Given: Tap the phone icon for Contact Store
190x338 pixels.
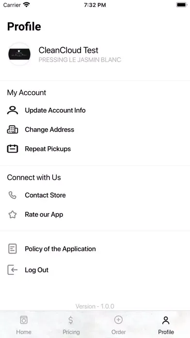Looking at the screenshot, I should click(13, 195).
